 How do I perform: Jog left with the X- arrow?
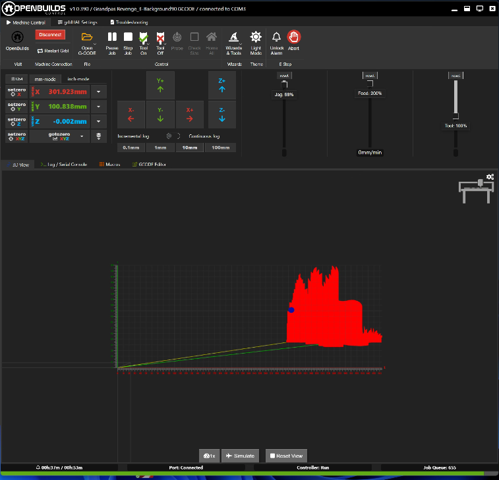131,115
